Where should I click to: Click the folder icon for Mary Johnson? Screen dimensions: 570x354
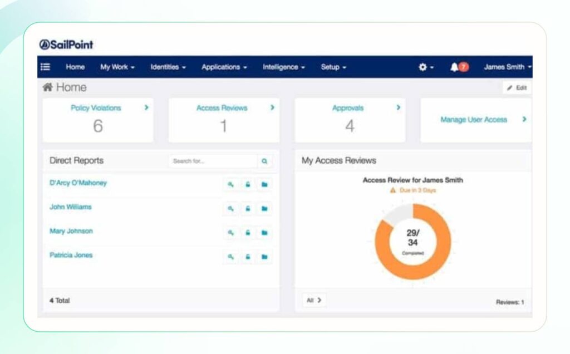pos(264,232)
